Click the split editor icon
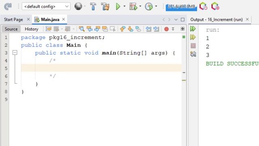 pos(183,29)
